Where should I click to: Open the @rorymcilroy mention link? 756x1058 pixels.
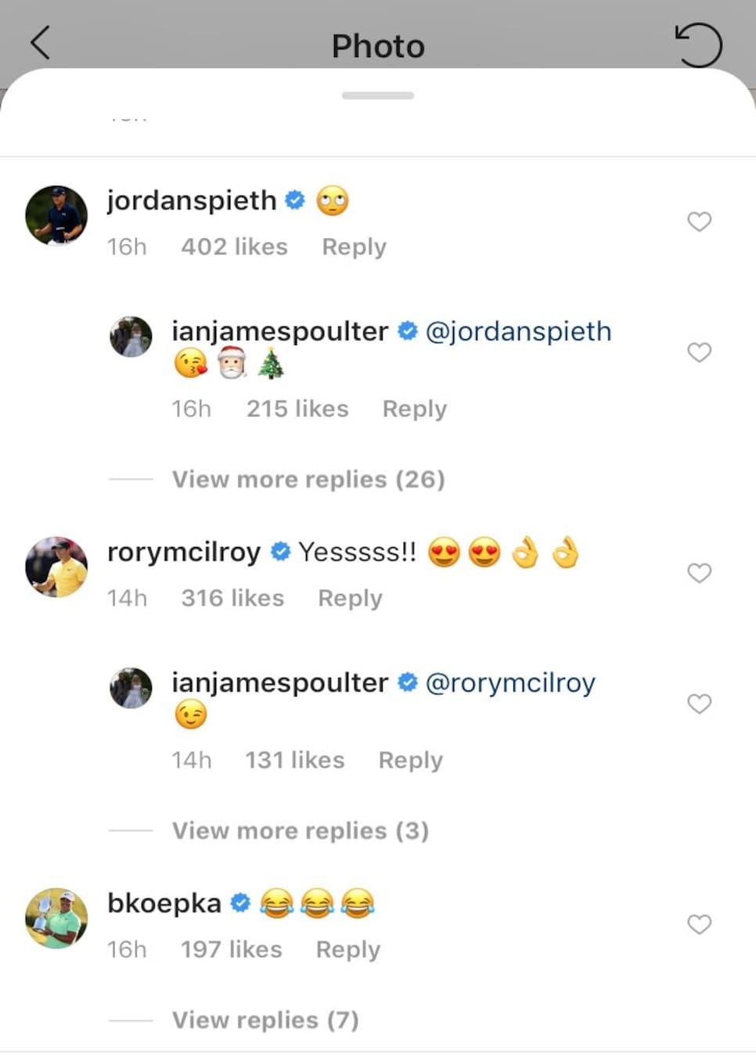tap(510, 682)
